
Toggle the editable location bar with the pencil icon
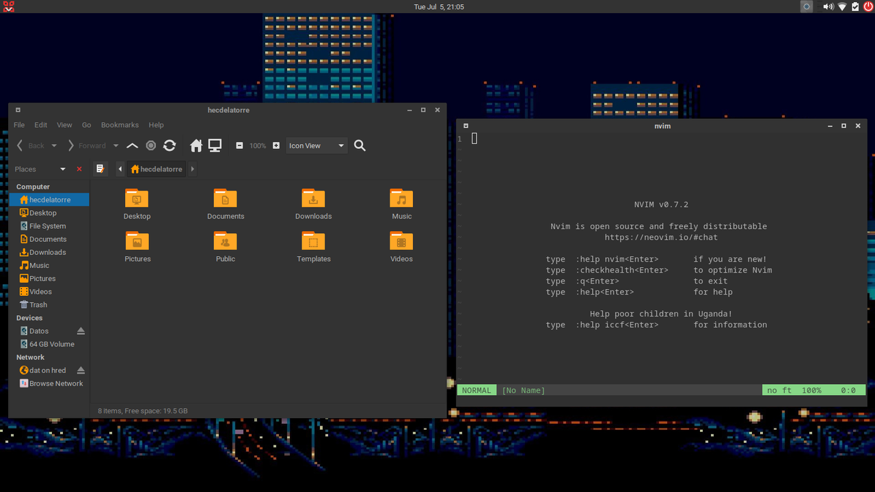(100, 169)
